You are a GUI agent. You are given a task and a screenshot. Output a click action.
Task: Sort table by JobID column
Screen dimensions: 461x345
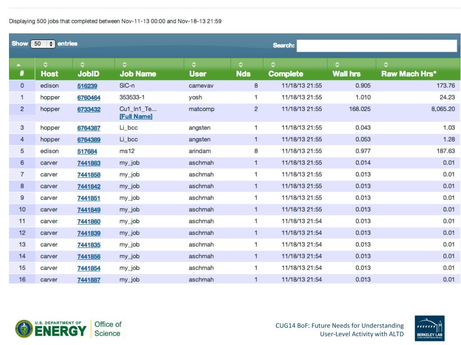tap(93, 69)
